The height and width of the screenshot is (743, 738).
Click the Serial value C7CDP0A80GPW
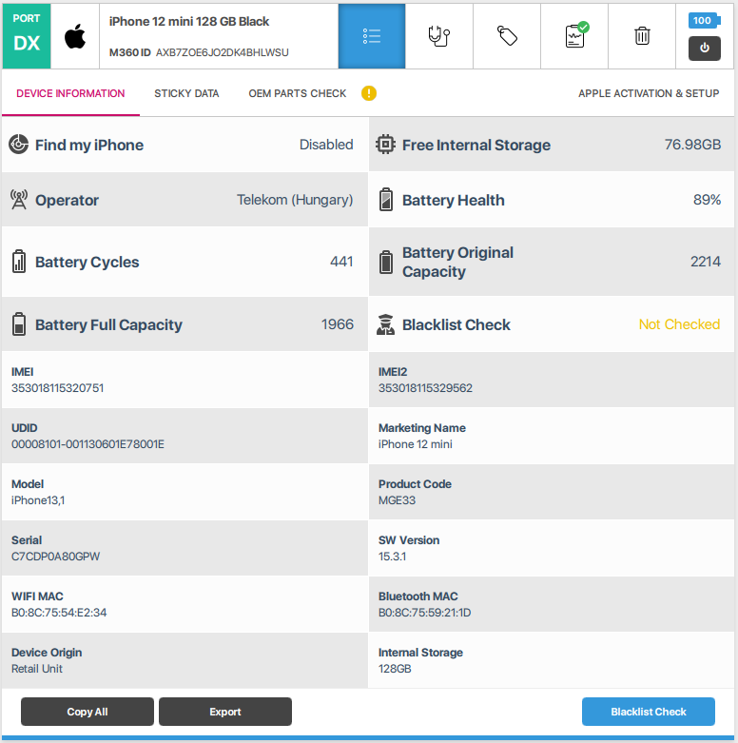pyautogui.click(x=55, y=557)
